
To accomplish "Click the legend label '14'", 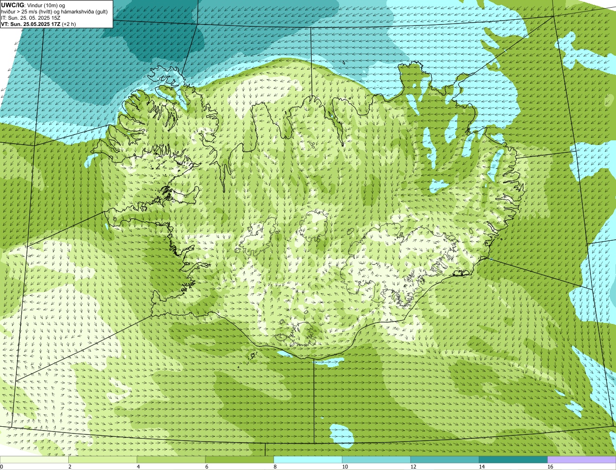I will [481, 467].
